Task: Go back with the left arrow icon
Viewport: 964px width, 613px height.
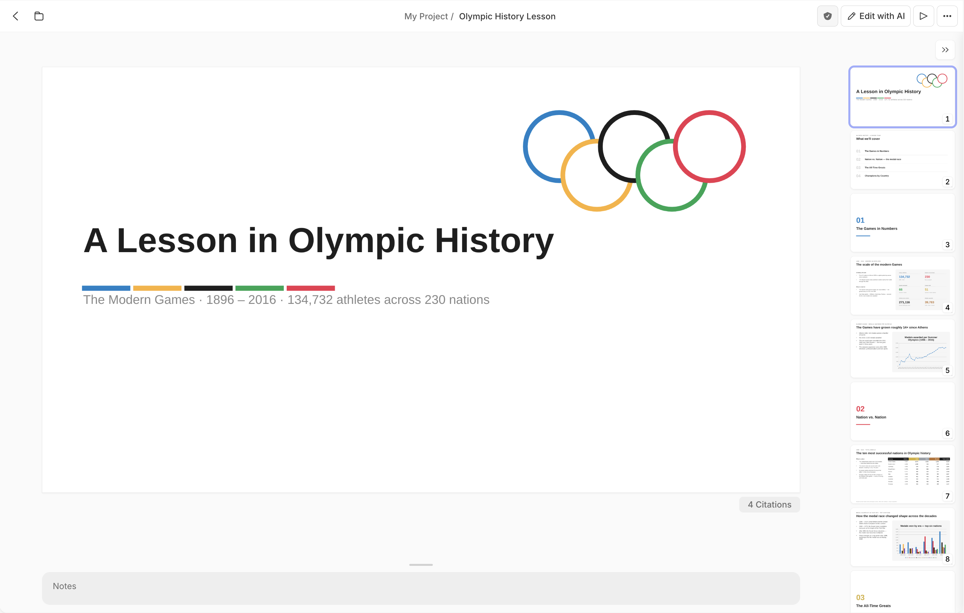Action: [x=16, y=16]
